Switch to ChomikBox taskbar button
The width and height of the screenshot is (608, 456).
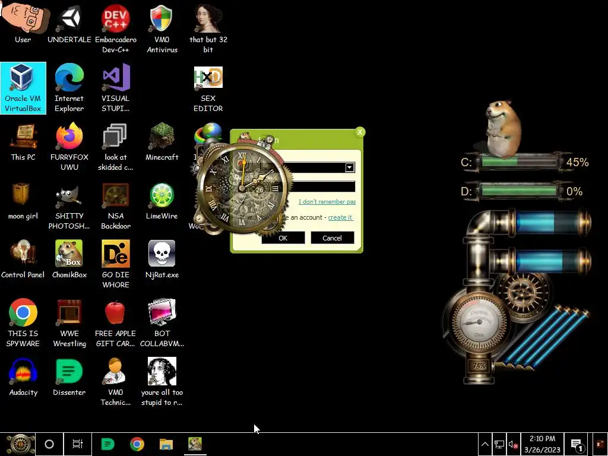pos(195,444)
